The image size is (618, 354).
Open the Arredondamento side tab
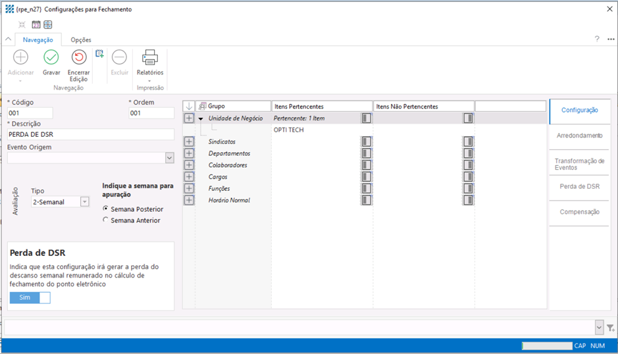pos(579,136)
